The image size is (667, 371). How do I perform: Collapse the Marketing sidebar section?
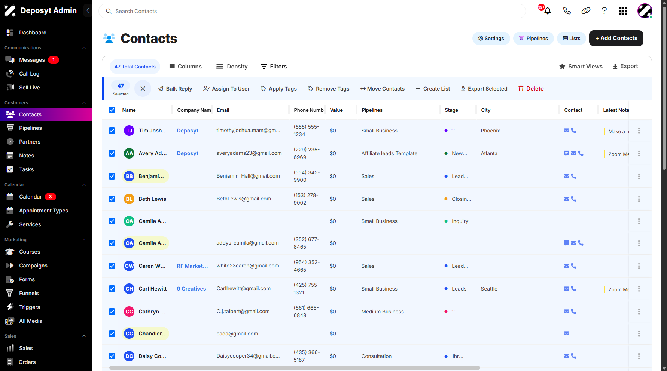(x=84, y=240)
